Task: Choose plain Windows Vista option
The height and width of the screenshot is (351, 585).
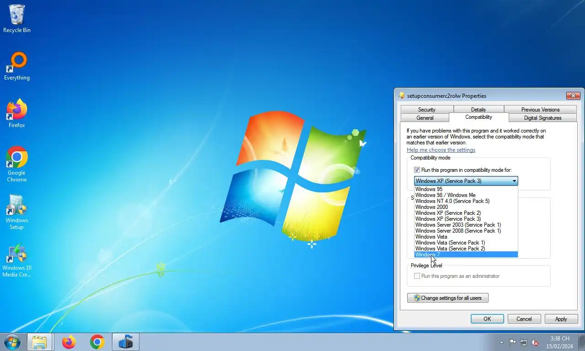Action: click(x=466, y=237)
